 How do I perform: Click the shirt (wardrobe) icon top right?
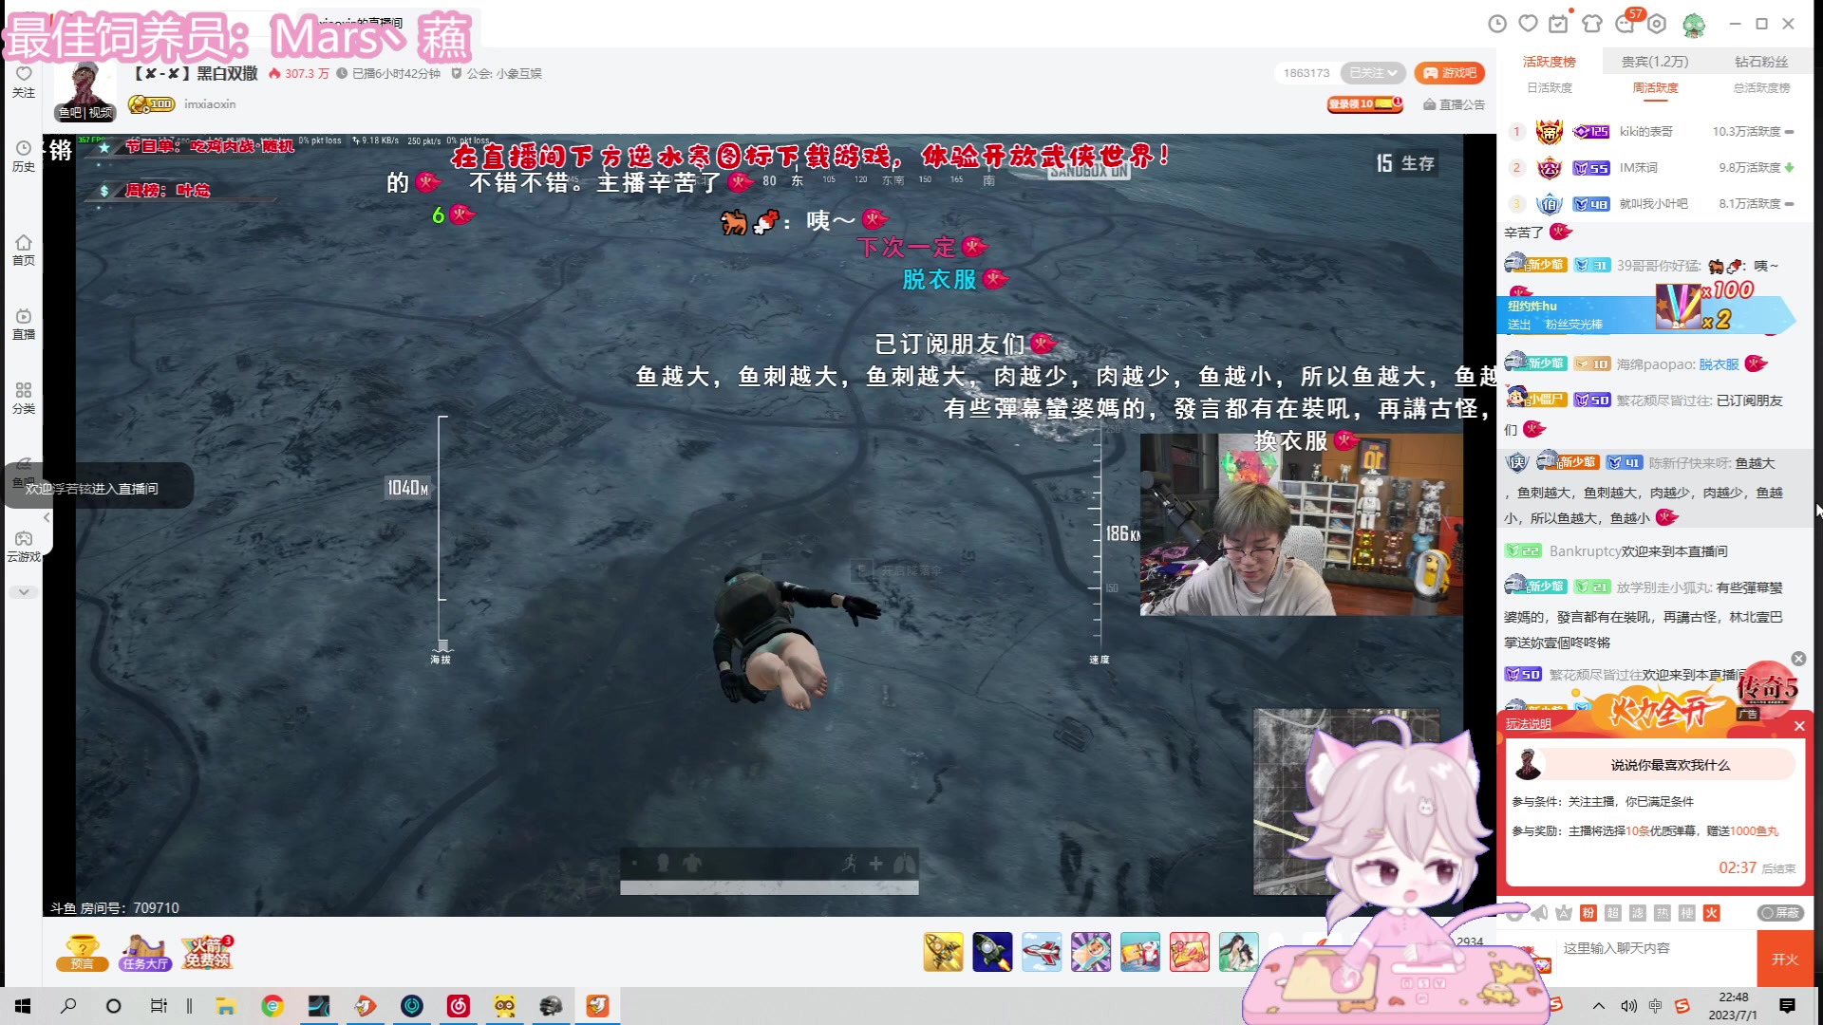pos(1590,24)
